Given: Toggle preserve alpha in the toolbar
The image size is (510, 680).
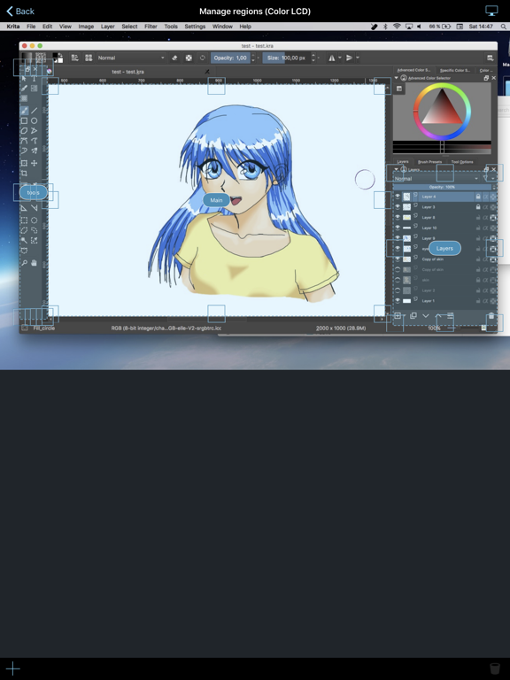Looking at the screenshot, I should [189, 58].
